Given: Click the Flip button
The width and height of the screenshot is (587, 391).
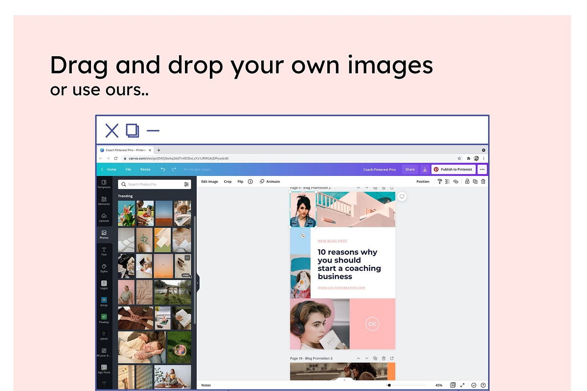Looking at the screenshot, I should [240, 181].
